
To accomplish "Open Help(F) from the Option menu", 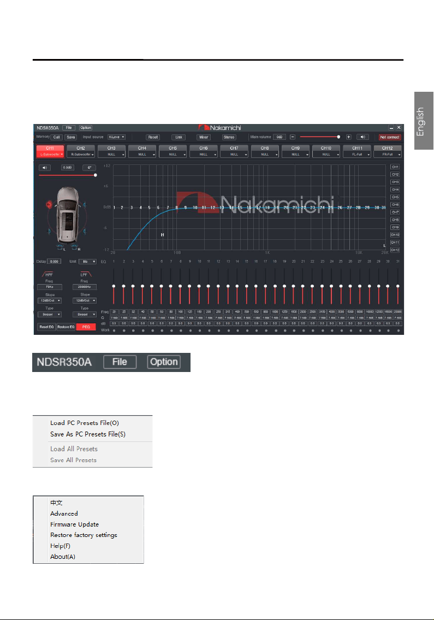I will click(60, 546).
